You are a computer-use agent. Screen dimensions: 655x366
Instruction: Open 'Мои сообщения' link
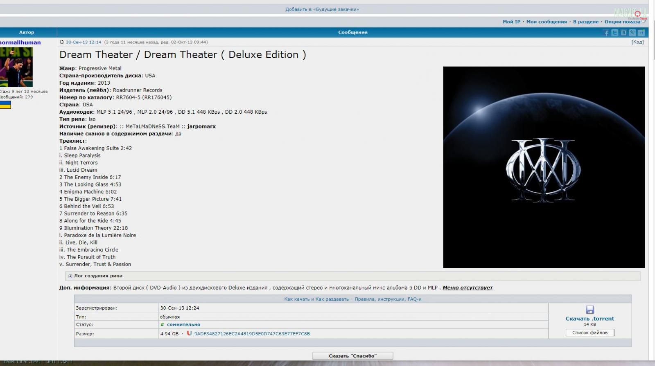click(x=547, y=22)
